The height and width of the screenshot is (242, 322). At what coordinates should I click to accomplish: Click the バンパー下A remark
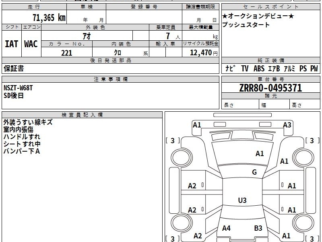pos(22,151)
